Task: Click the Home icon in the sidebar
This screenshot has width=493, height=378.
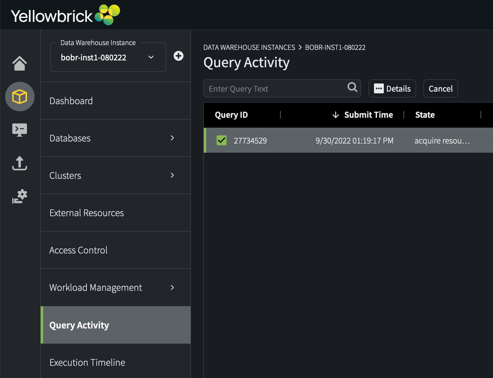Action: [x=20, y=63]
